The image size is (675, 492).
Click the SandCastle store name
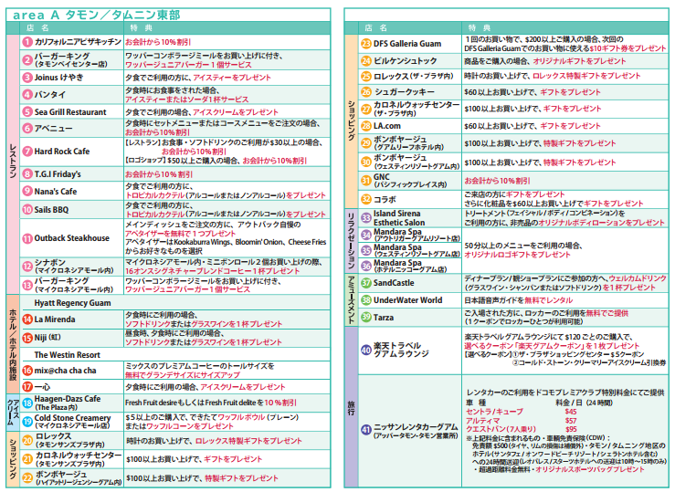pos(394,283)
